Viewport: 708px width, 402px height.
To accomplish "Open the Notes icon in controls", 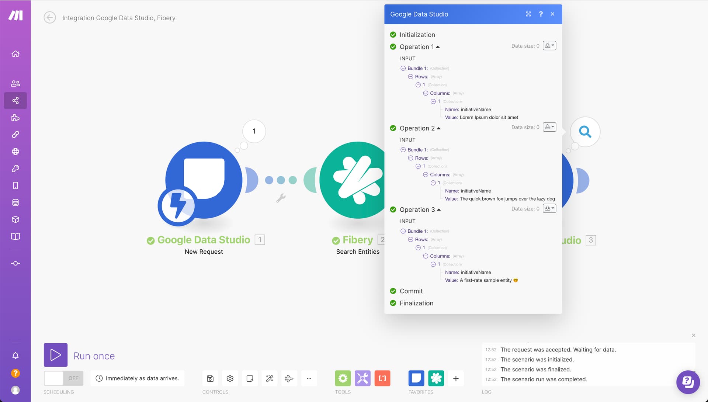I will tap(250, 378).
